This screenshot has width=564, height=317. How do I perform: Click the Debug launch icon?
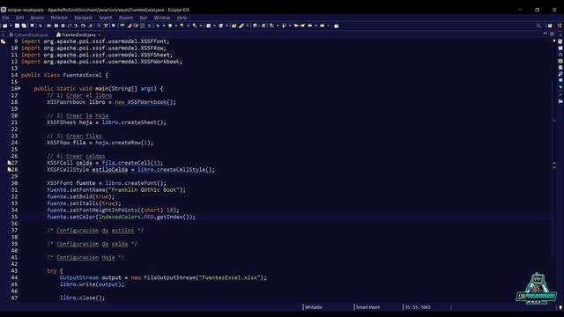[x=158, y=26]
